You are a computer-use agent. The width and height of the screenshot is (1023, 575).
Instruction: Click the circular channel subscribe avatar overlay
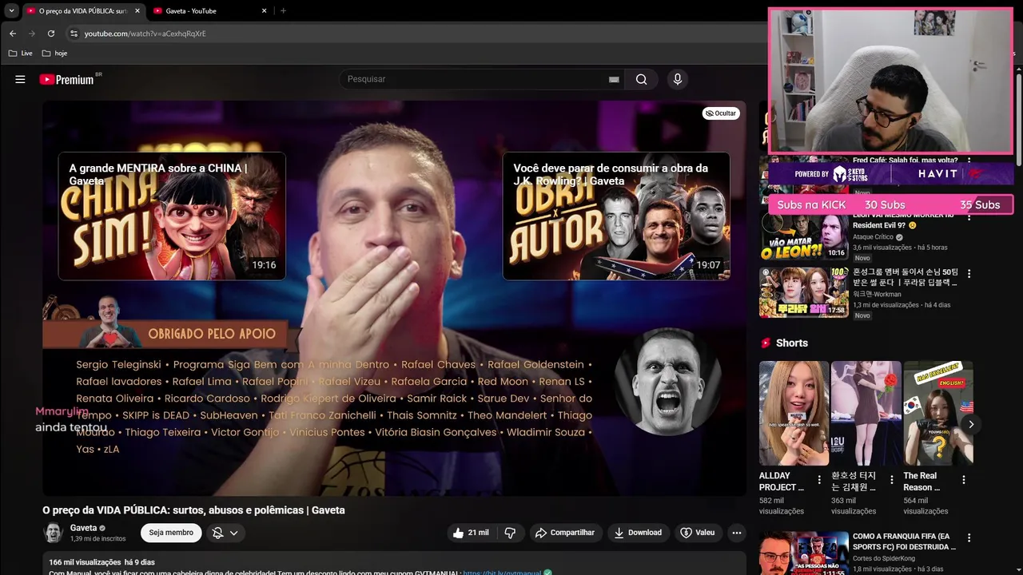(x=668, y=381)
